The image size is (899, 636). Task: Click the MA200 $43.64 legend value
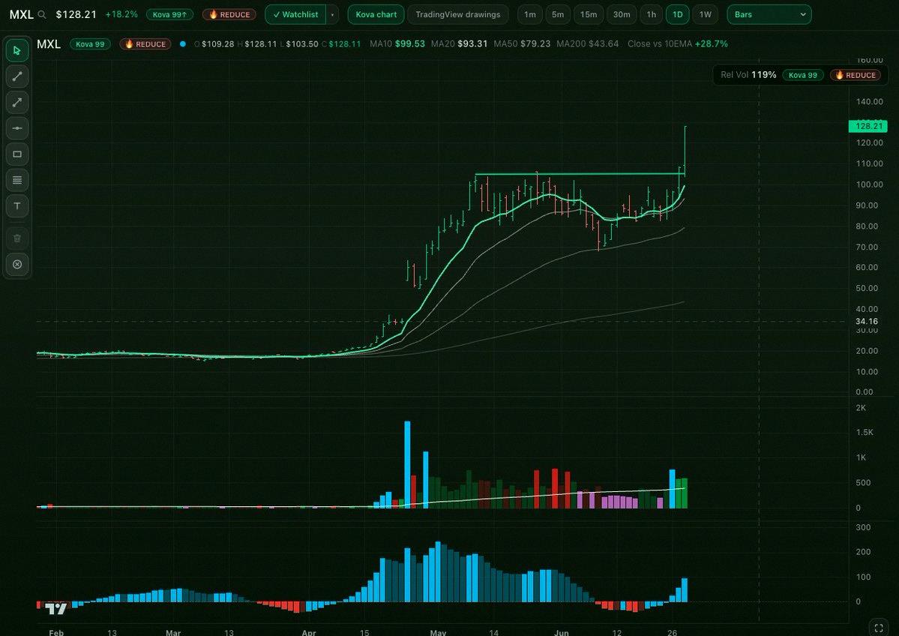click(x=587, y=43)
